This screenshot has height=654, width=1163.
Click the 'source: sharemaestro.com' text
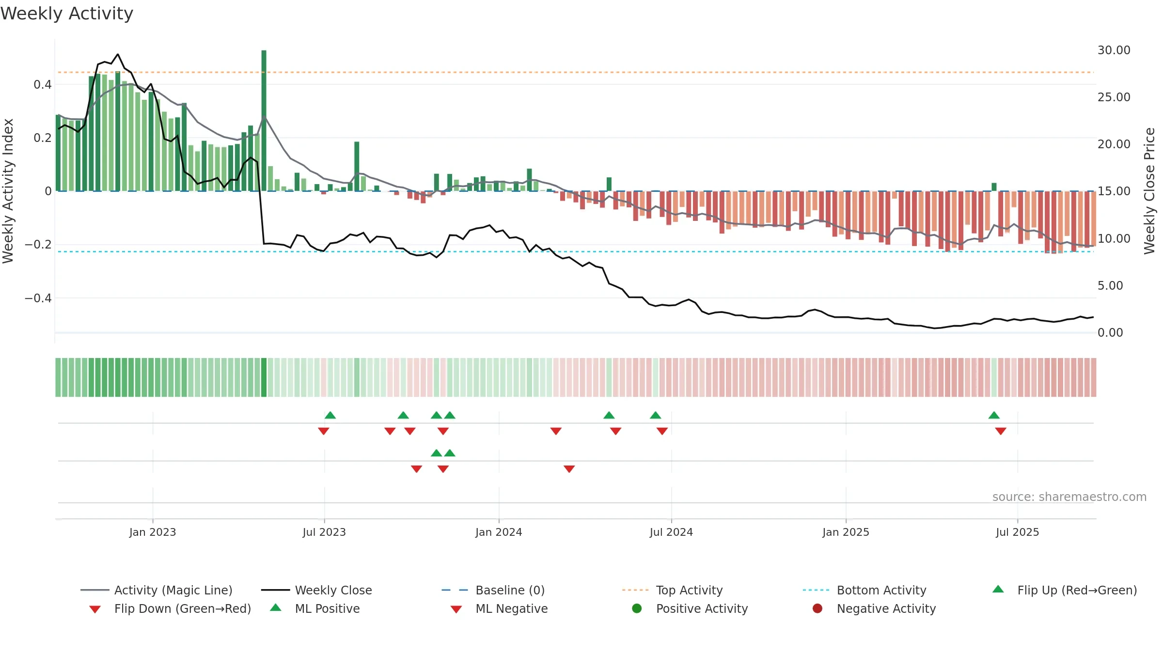pos(1069,497)
